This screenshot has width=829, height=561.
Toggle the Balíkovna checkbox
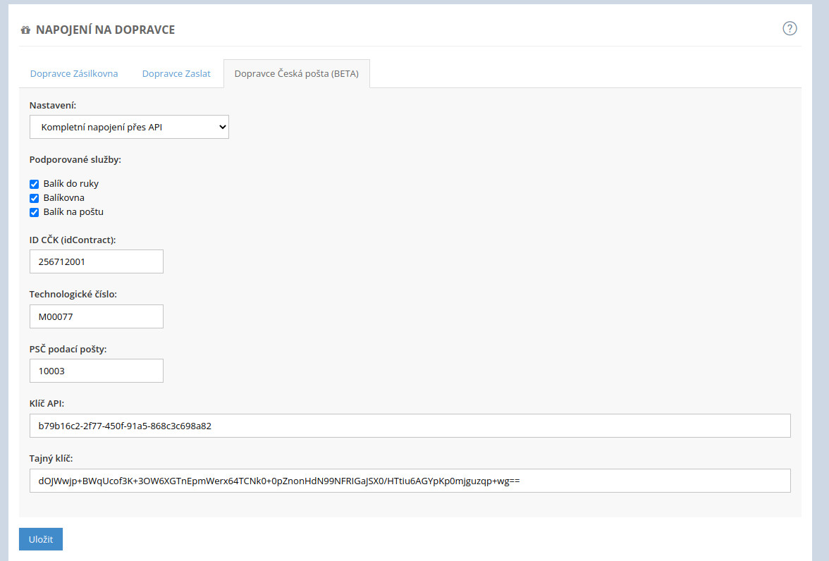pyautogui.click(x=35, y=198)
